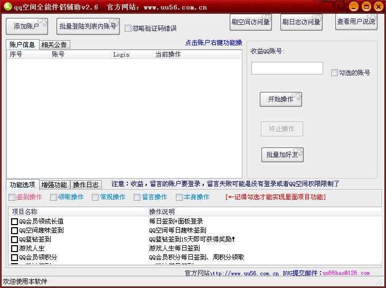
Task: Switch to the 相关公告 tab
Action: coord(54,45)
